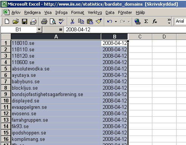Show more toolbar buttons chevron

(x=169, y=21)
